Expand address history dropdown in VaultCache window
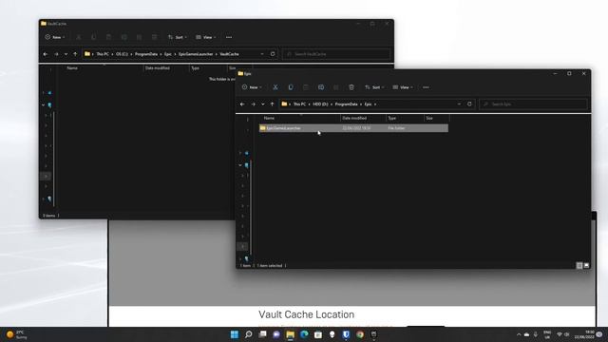The height and width of the screenshot is (342, 608). click(x=262, y=54)
